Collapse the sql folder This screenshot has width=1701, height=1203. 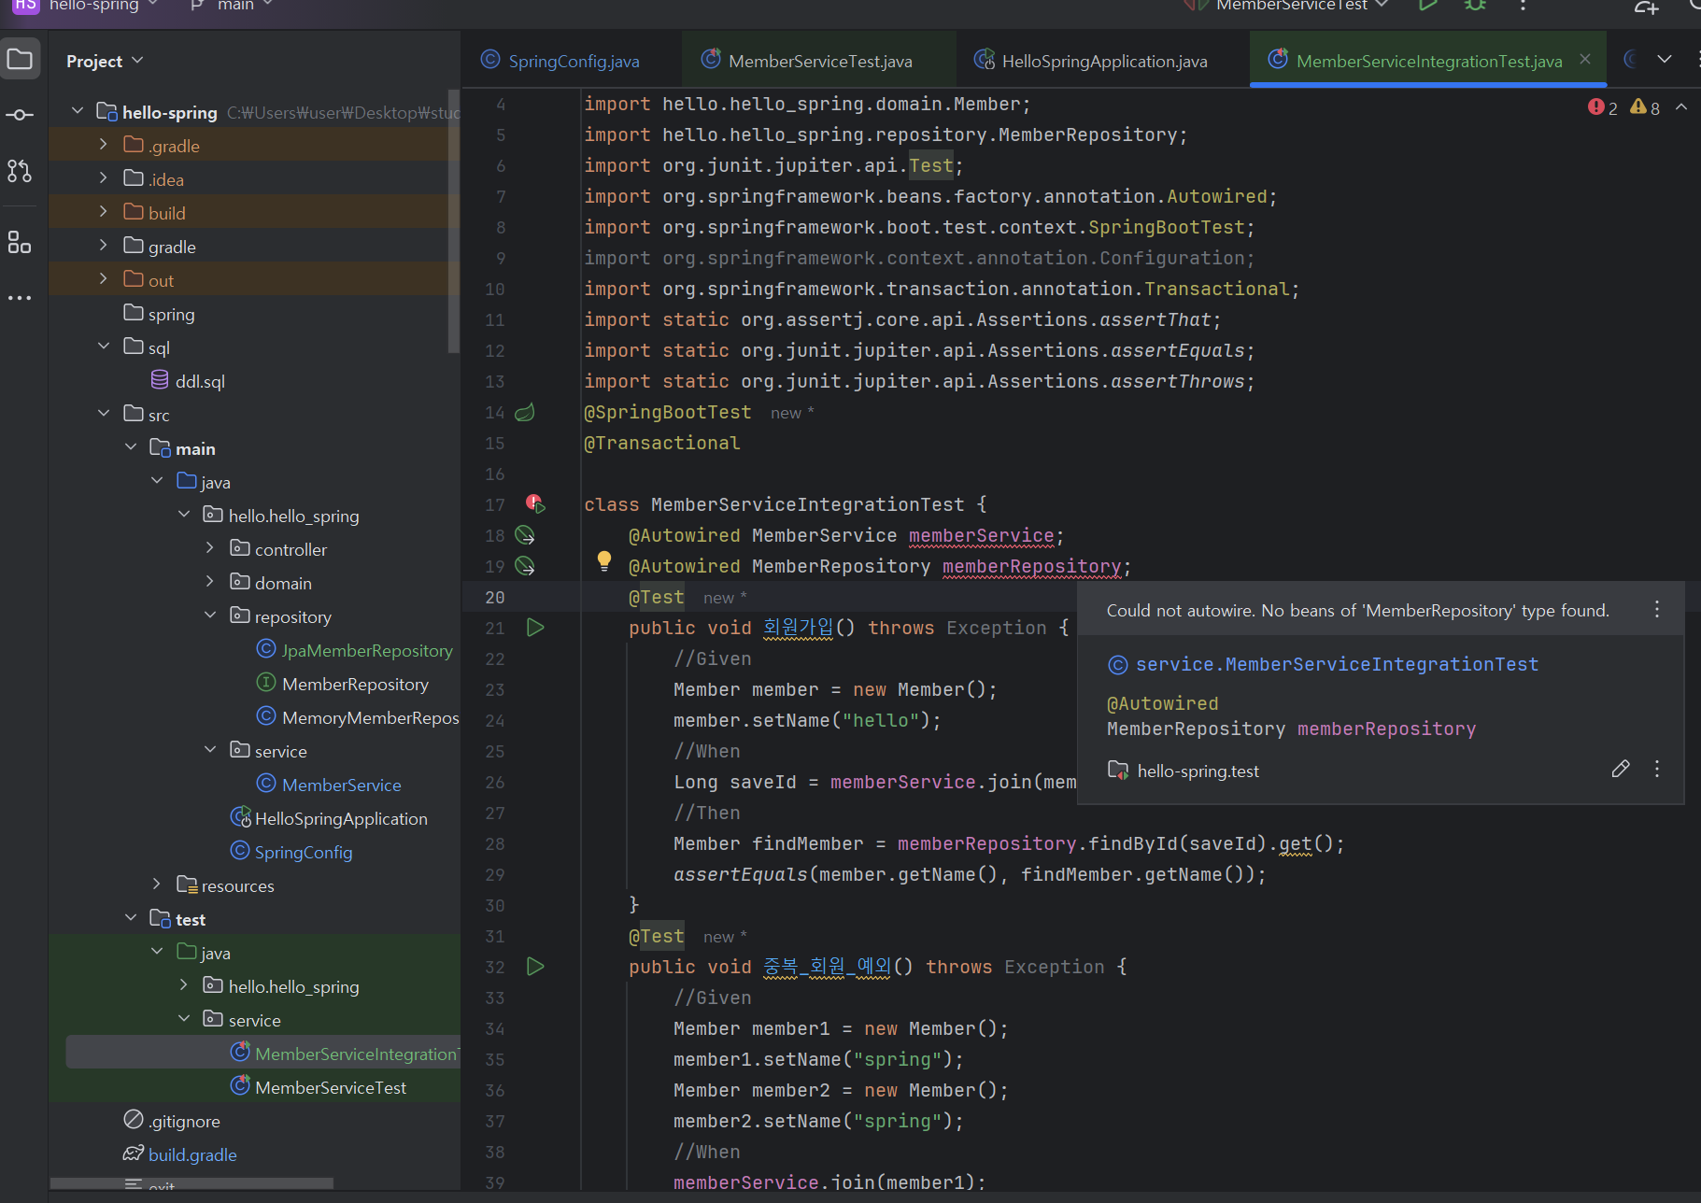(x=103, y=347)
